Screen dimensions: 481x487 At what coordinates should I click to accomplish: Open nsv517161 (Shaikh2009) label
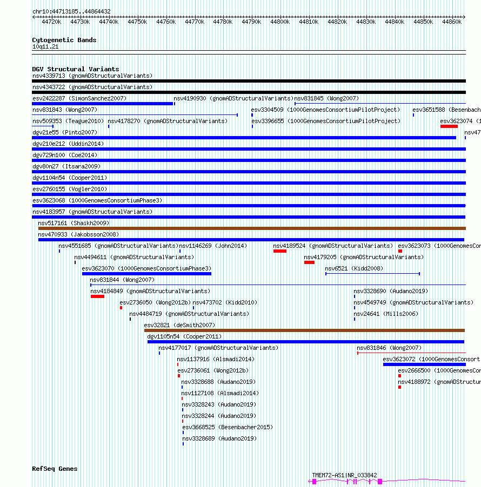click(x=74, y=224)
